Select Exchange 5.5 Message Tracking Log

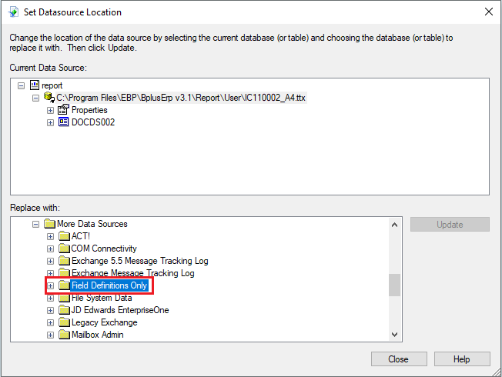(x=139, y=261)
